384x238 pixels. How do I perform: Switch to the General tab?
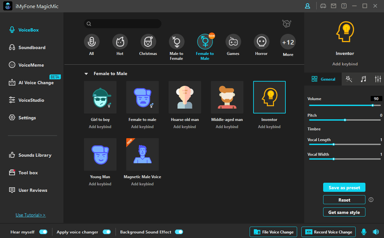323,79
